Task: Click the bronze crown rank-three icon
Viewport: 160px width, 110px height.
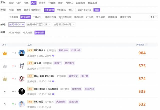Action: (x=5, y=79)
